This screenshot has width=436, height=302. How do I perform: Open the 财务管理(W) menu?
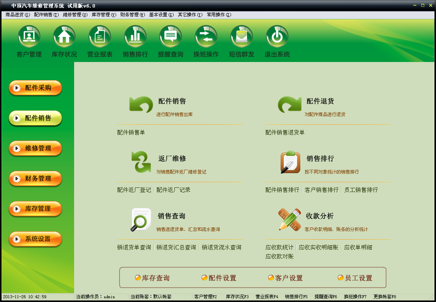(x=133, y=15)
